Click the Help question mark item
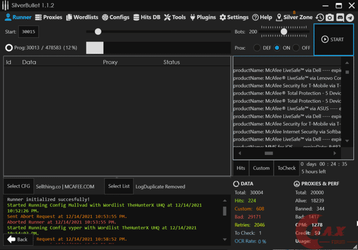The height and width of the screenshot is (250, 358). [262, 17]
